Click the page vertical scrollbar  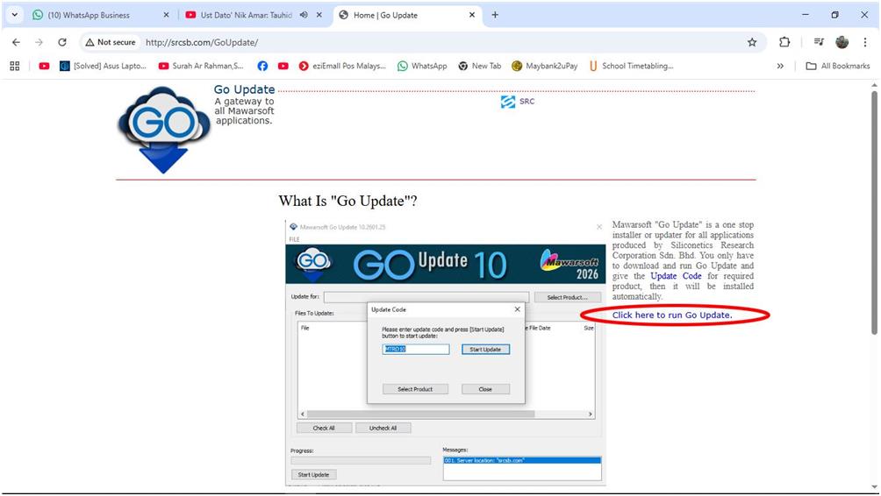coord(873,210)
